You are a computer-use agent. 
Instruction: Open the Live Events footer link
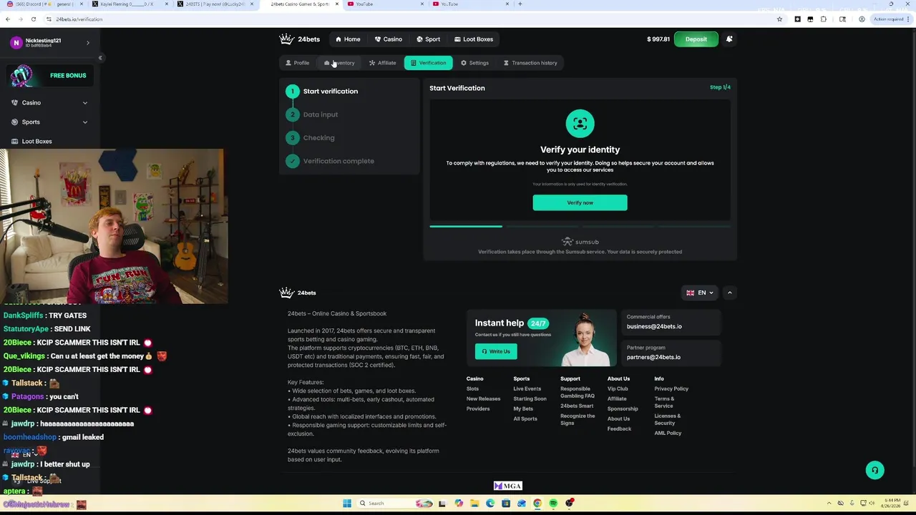527,389
